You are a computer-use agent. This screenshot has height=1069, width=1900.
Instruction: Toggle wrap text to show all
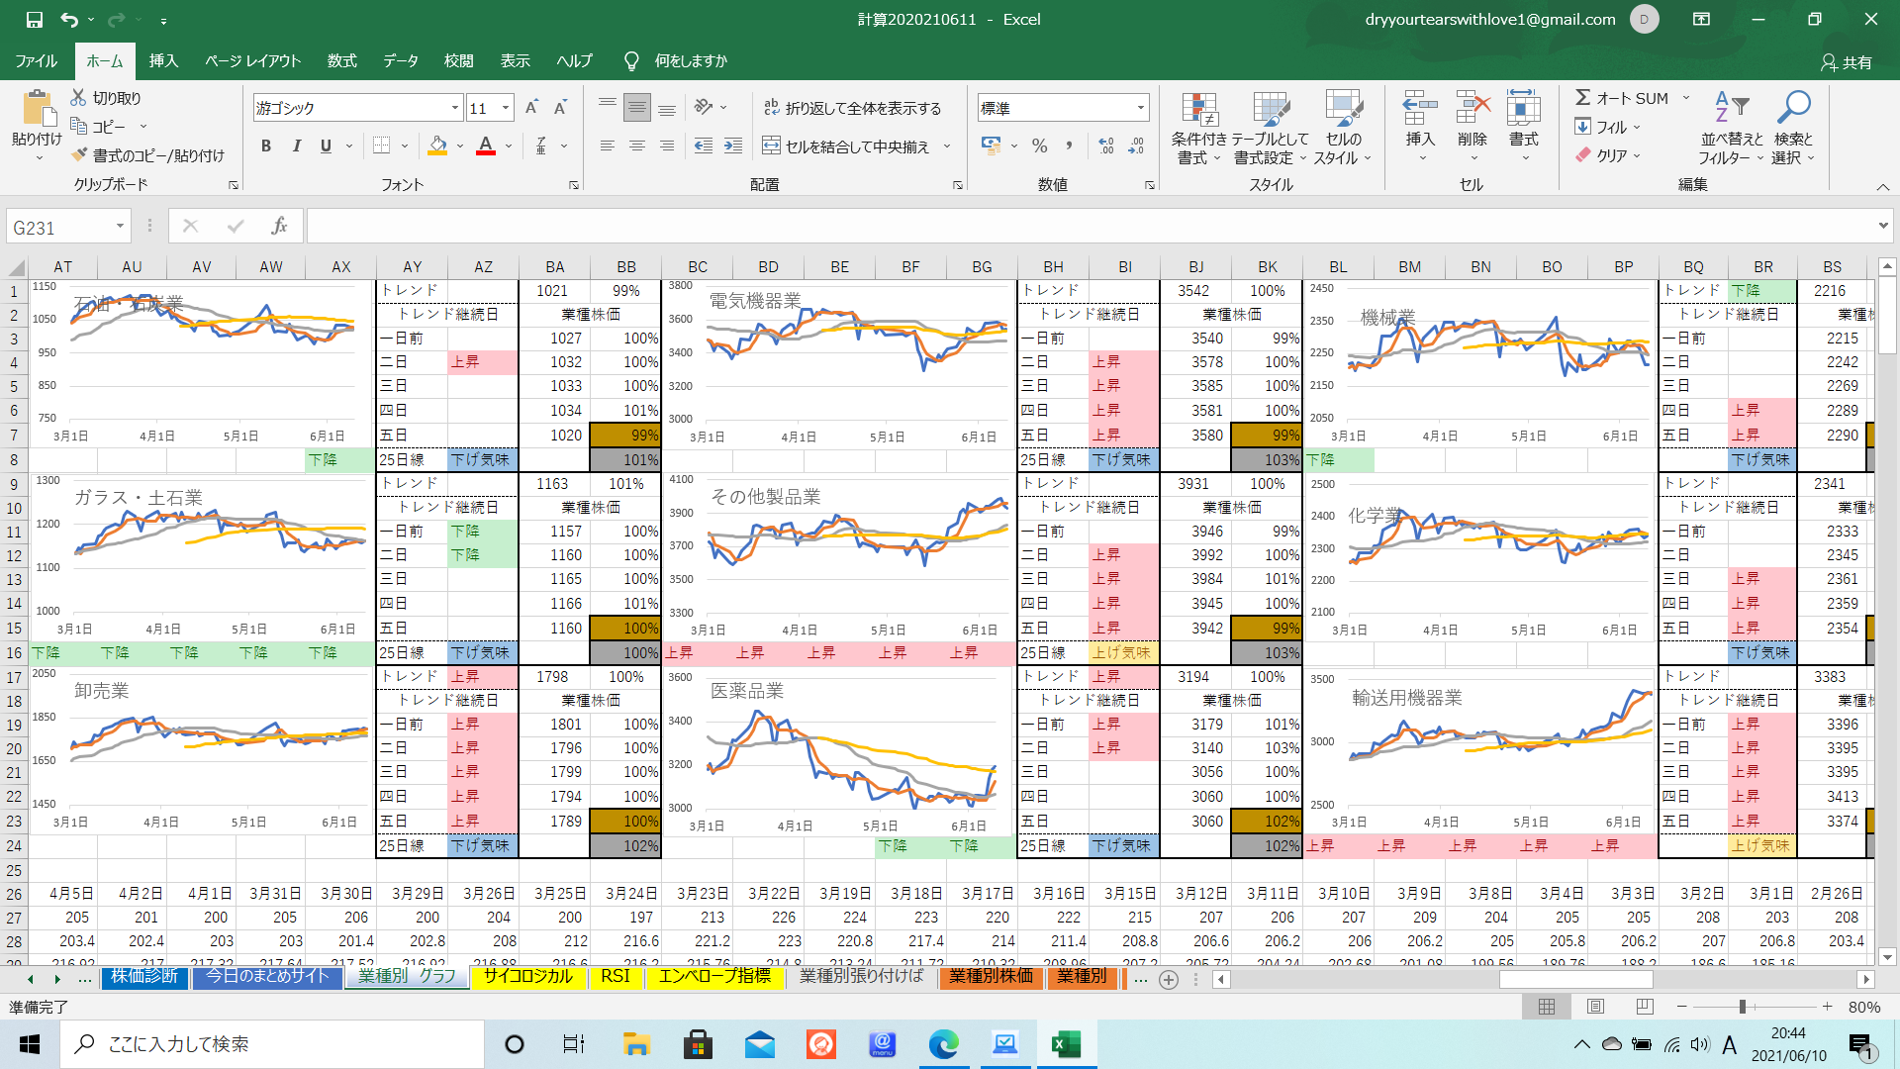pyautogui.click(x=852, y=108)
